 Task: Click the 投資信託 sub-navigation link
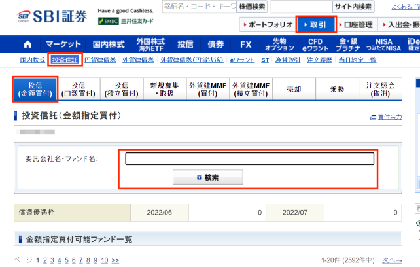[x=65, y=60]
